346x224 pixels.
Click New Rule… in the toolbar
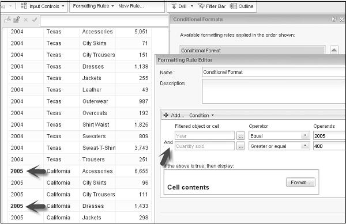click(131, 6)
